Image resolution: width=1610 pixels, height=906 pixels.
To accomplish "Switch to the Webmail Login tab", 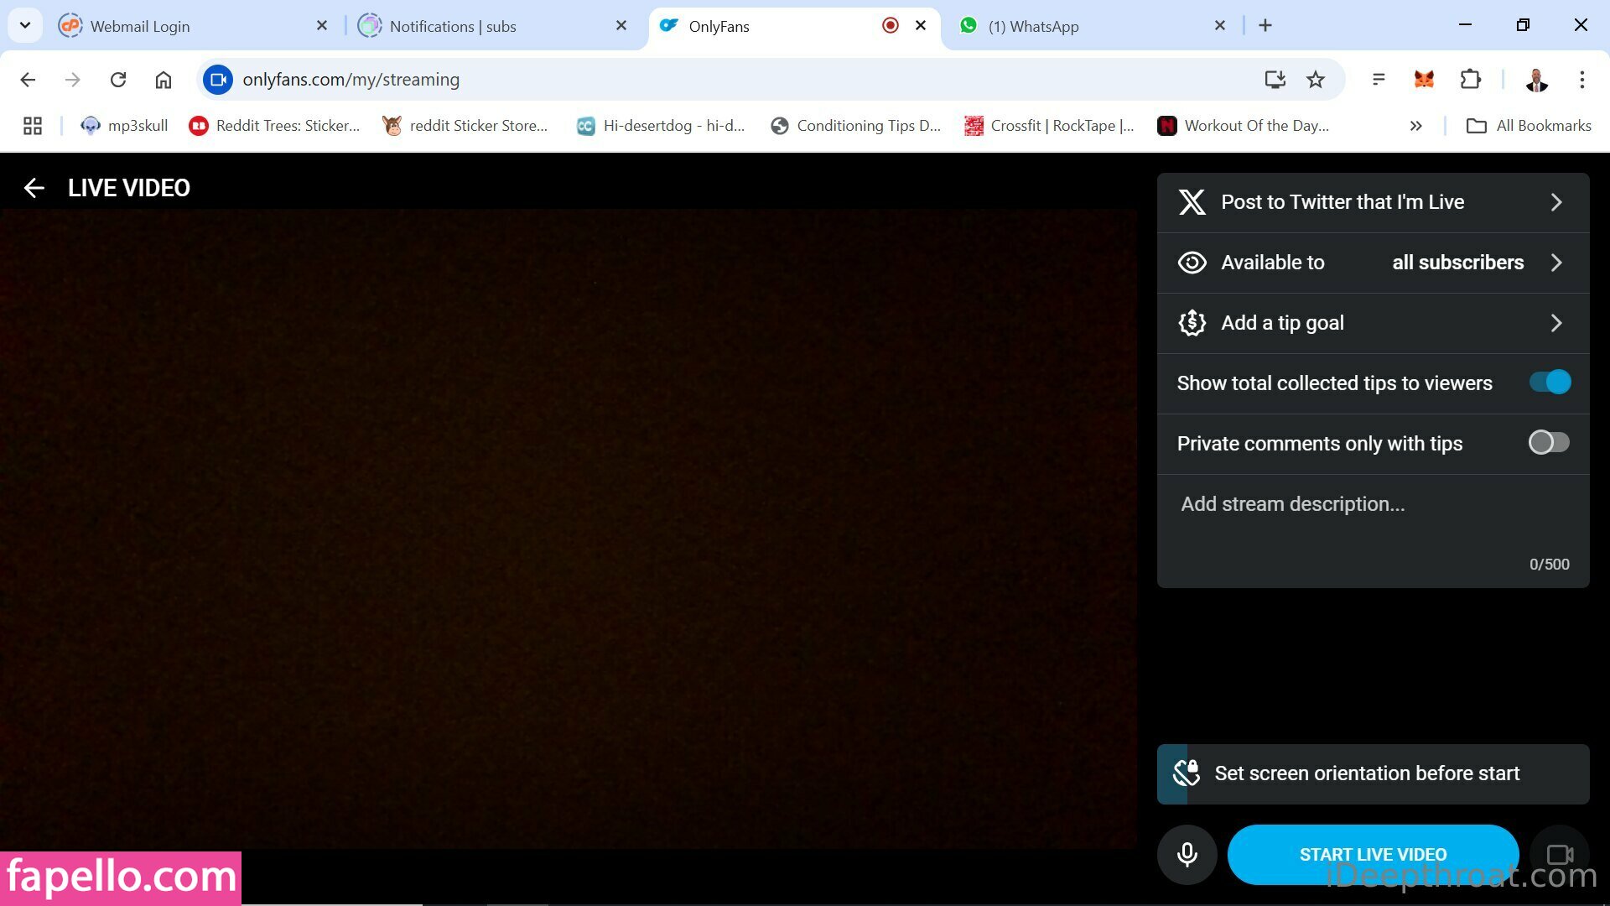I will [140, 26].
